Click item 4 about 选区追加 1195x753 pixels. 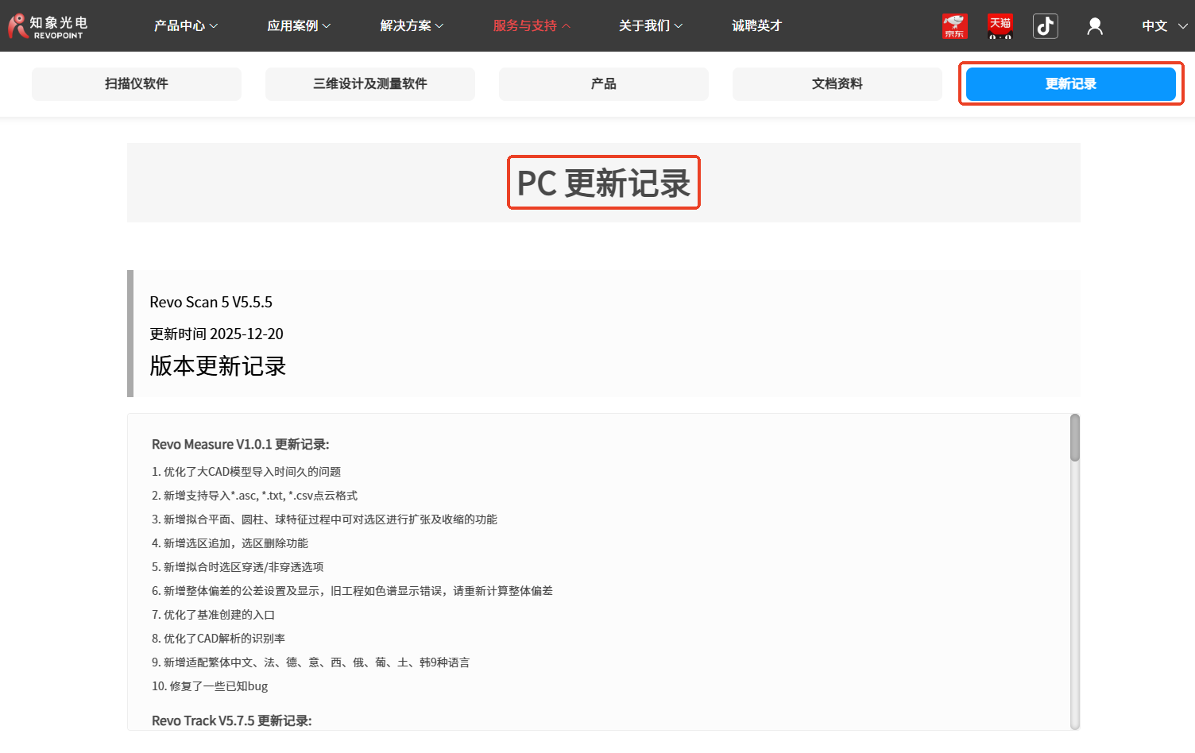(x=230, y=543)
